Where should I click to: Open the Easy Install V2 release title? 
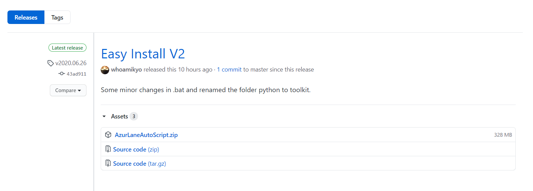[x=143, y=54]
